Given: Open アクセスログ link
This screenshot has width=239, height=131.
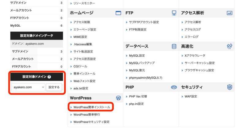Looking at the screenshot, I should 193,29.
